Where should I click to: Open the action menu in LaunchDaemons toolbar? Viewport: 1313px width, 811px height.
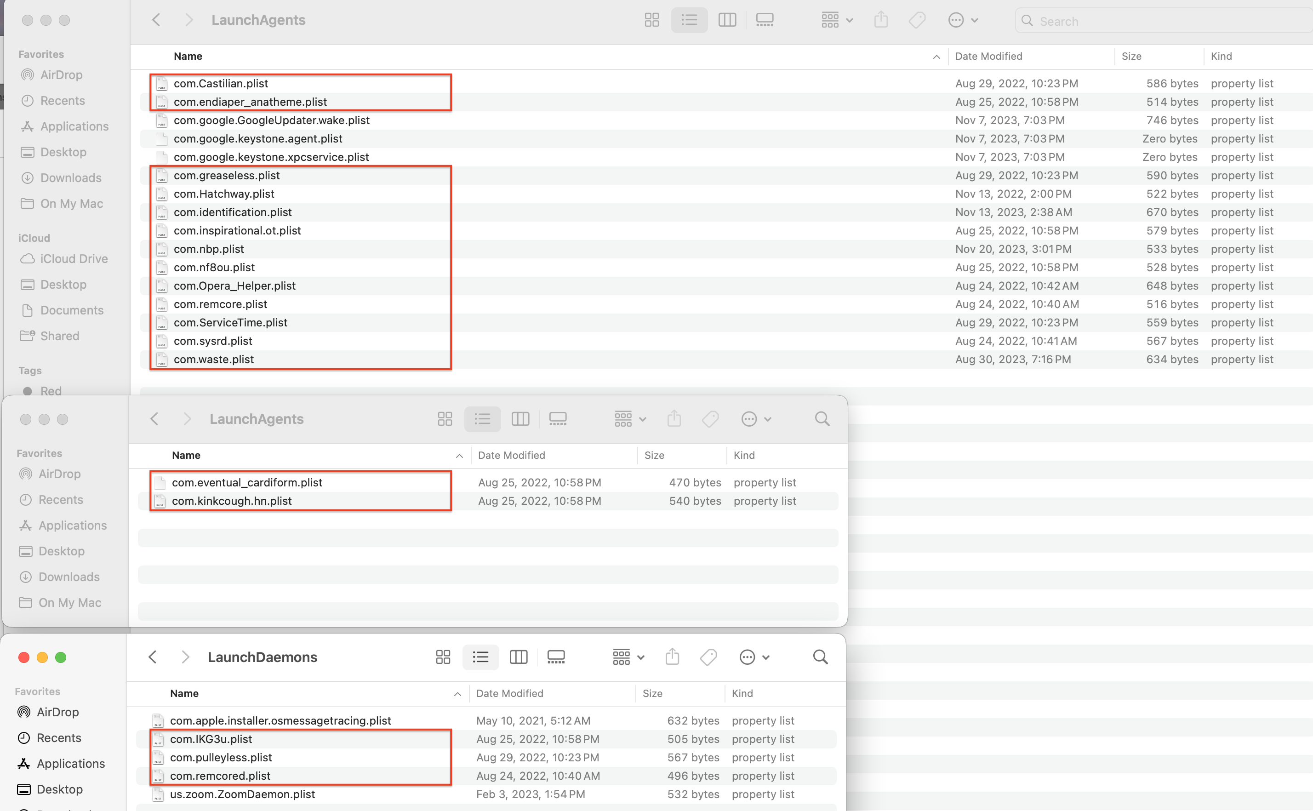754,657
